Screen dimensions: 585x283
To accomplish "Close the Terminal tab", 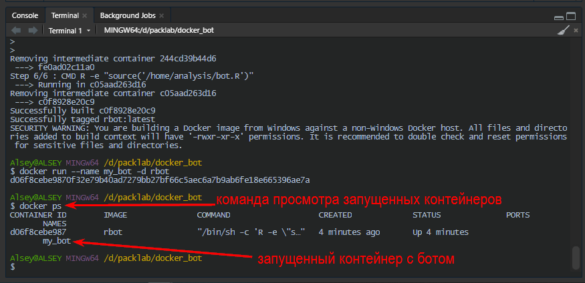I will [x=84, y=15].
